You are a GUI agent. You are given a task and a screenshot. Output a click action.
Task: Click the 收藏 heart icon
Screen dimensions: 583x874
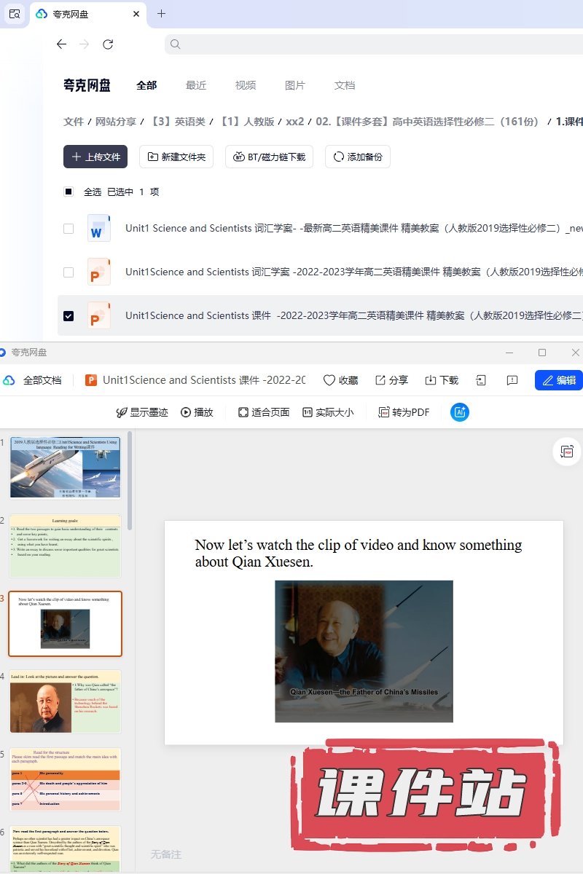(x=329, y=380)
